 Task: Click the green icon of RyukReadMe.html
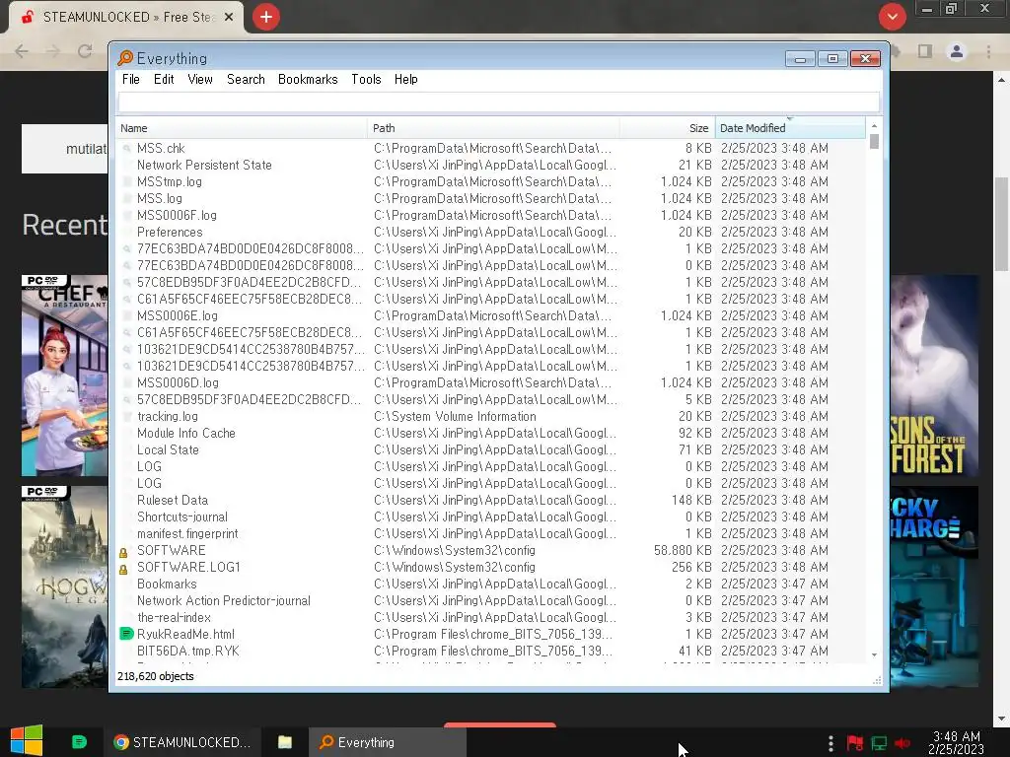pos(126,634)
